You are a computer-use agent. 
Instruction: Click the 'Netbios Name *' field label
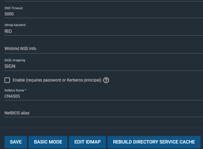click(15, 90)
